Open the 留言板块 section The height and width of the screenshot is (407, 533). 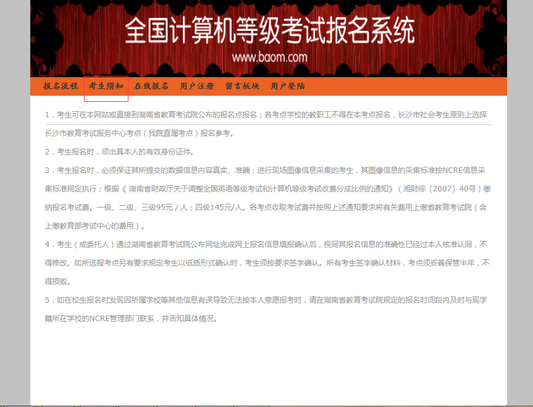coord(242,86)
